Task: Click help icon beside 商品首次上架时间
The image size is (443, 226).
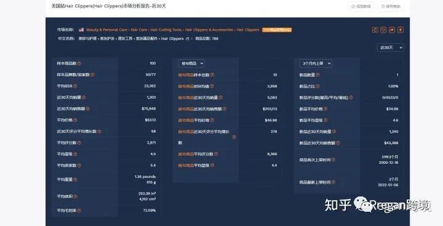Action: (x=333, y=159)
